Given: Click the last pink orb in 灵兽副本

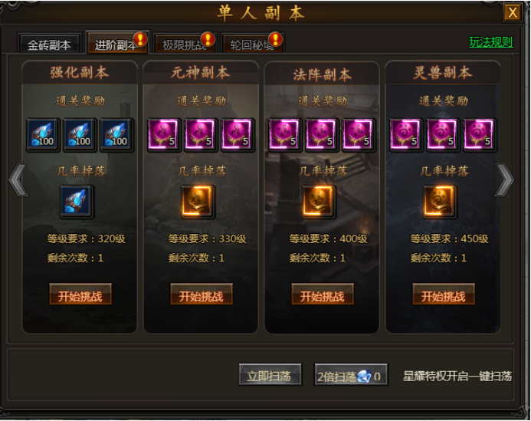Looking at the screenshot, I should coord(480,135).
